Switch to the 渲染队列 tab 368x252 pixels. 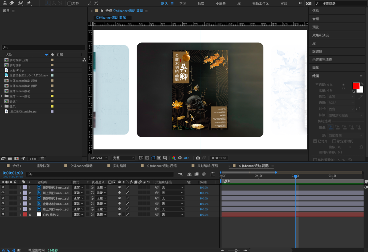(43, 166)
